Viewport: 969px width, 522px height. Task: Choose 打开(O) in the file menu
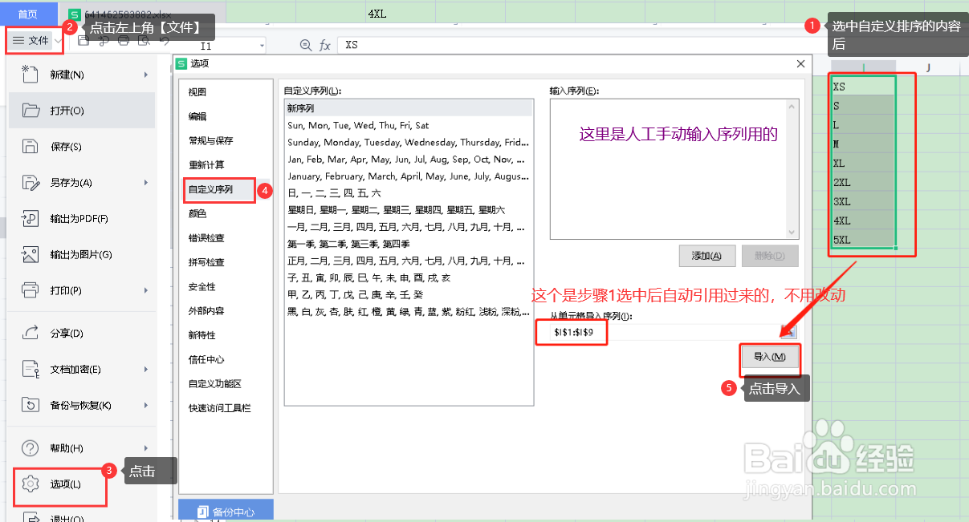coord(83,111)
